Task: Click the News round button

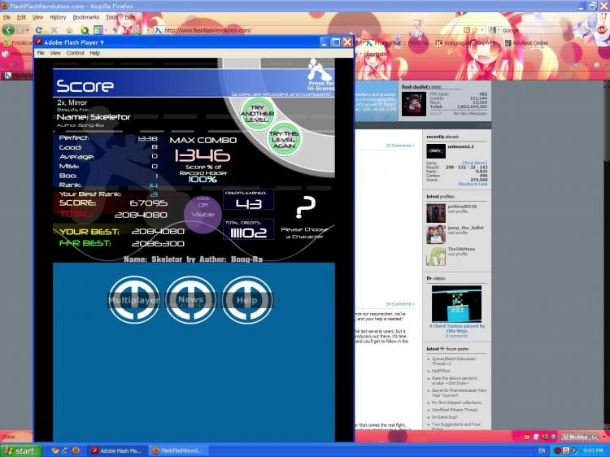Action: point(190,300)
